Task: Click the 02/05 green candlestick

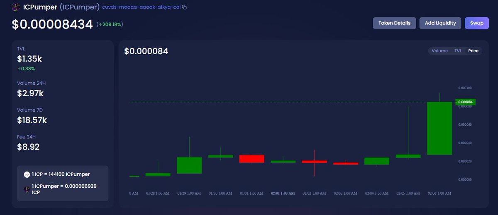Action: click(x=408, y=156)
